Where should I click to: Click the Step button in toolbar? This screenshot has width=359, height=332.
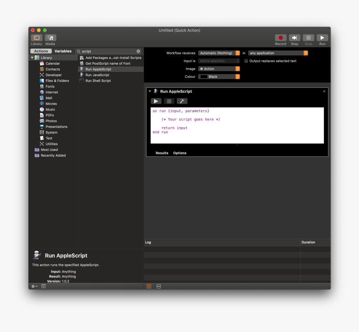click(294, 38)
